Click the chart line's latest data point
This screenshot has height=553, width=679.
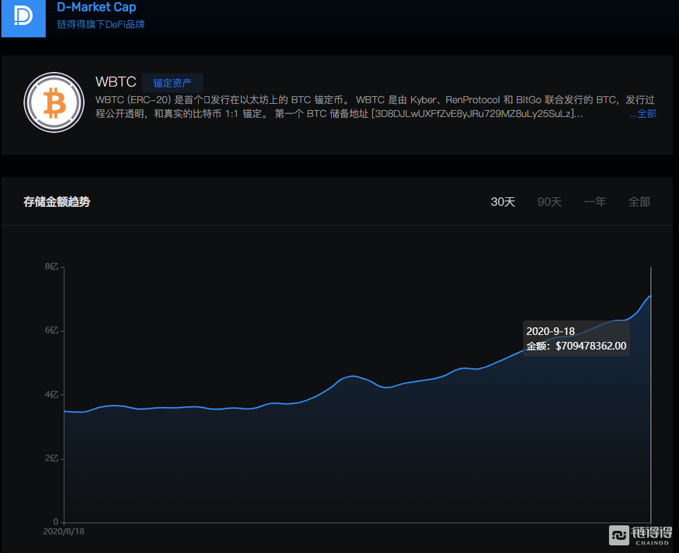coord(651,296)
